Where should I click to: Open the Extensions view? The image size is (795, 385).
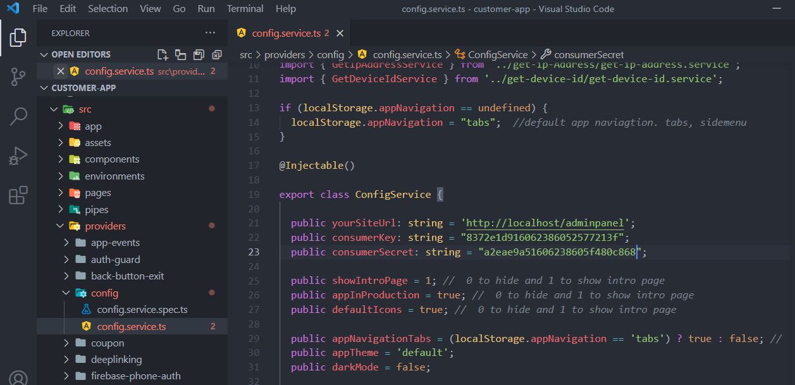(x=18, y=195)
